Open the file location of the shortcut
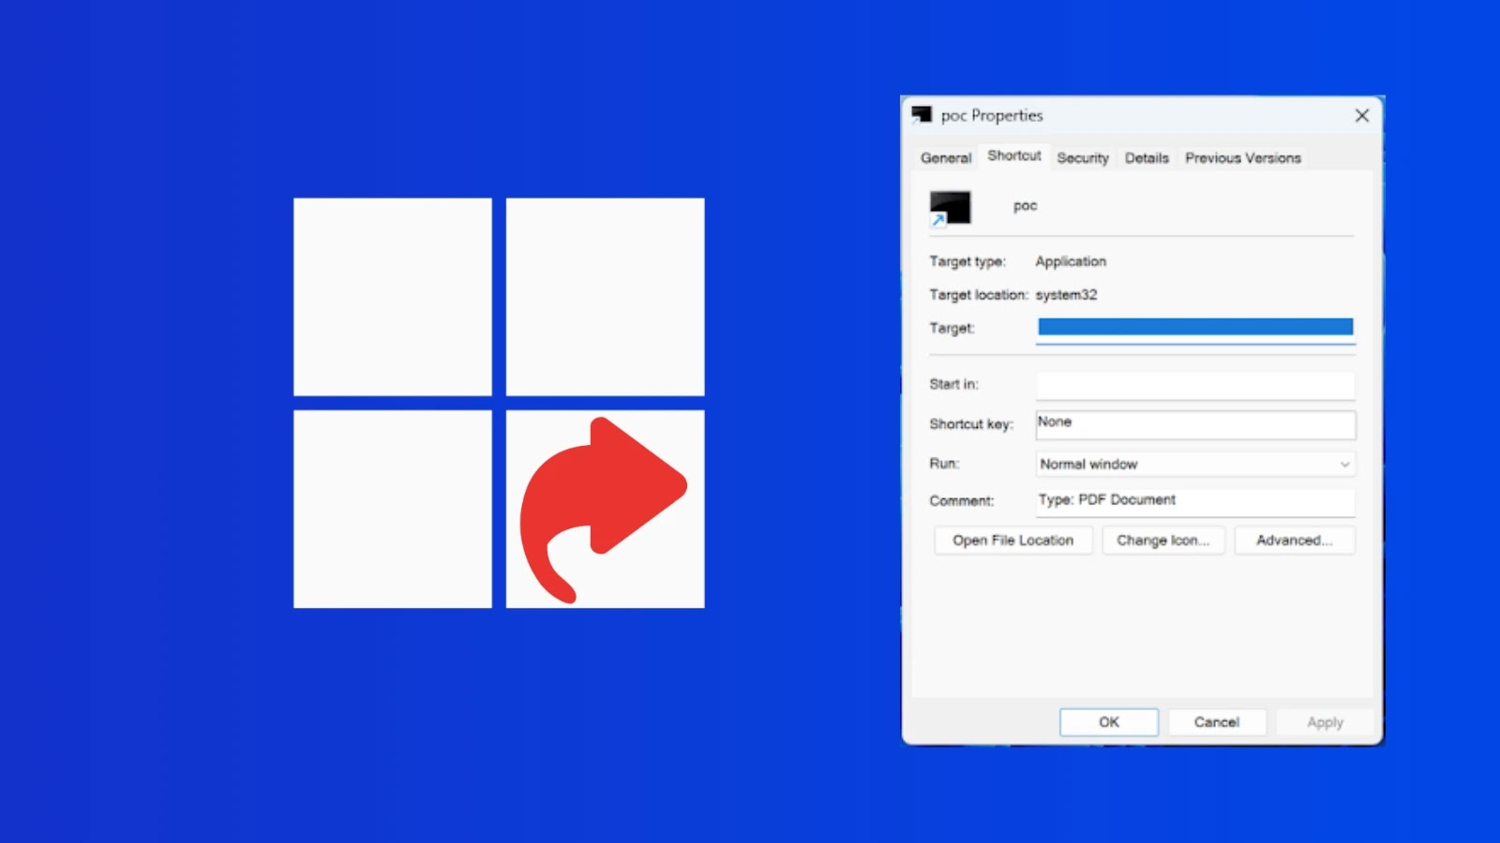The image size is (1500, 843). click(1012, 540)
